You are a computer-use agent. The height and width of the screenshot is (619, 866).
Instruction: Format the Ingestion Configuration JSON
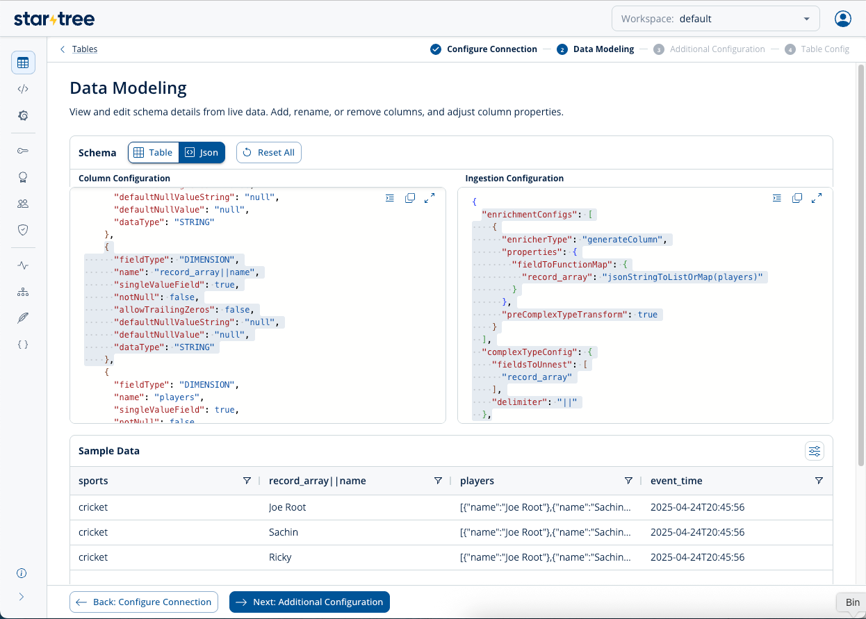(x=777, y=198)
